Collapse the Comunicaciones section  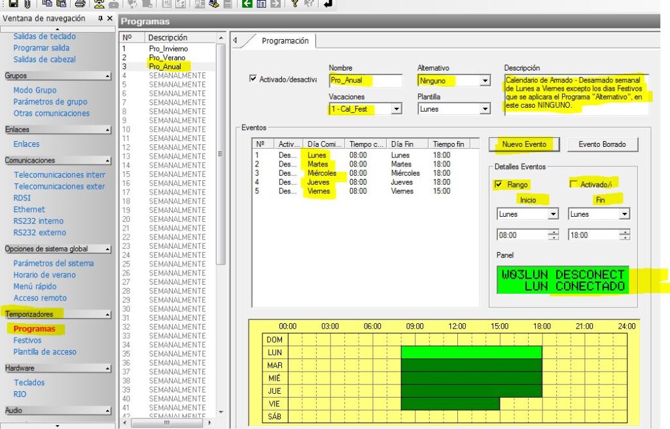click(108, 161)
